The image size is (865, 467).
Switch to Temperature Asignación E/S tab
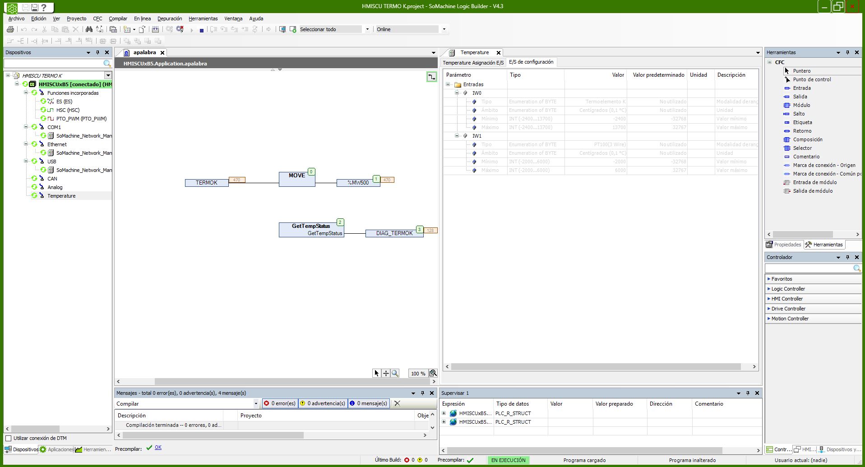[x=473, y=63]
